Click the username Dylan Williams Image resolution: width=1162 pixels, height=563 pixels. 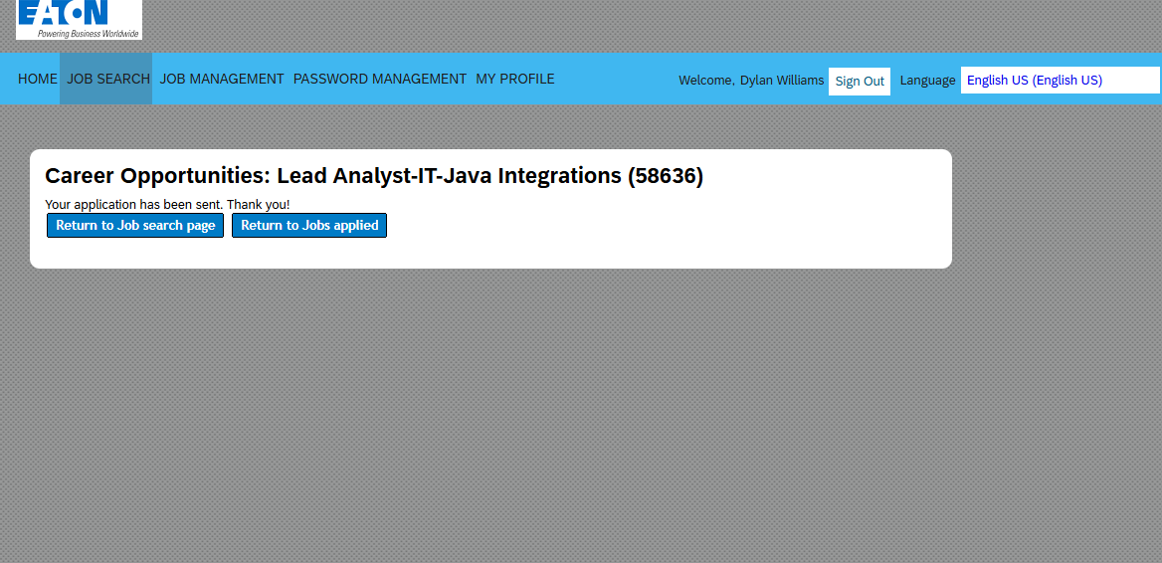pyautogui.click(x=782, y=81)
